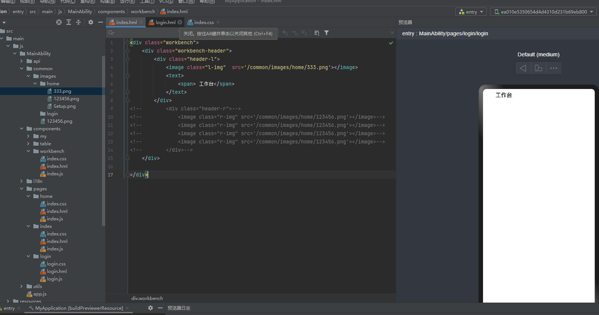
Task: Click unselect occurrence icon in find bar
Action: tap(295, 33)
